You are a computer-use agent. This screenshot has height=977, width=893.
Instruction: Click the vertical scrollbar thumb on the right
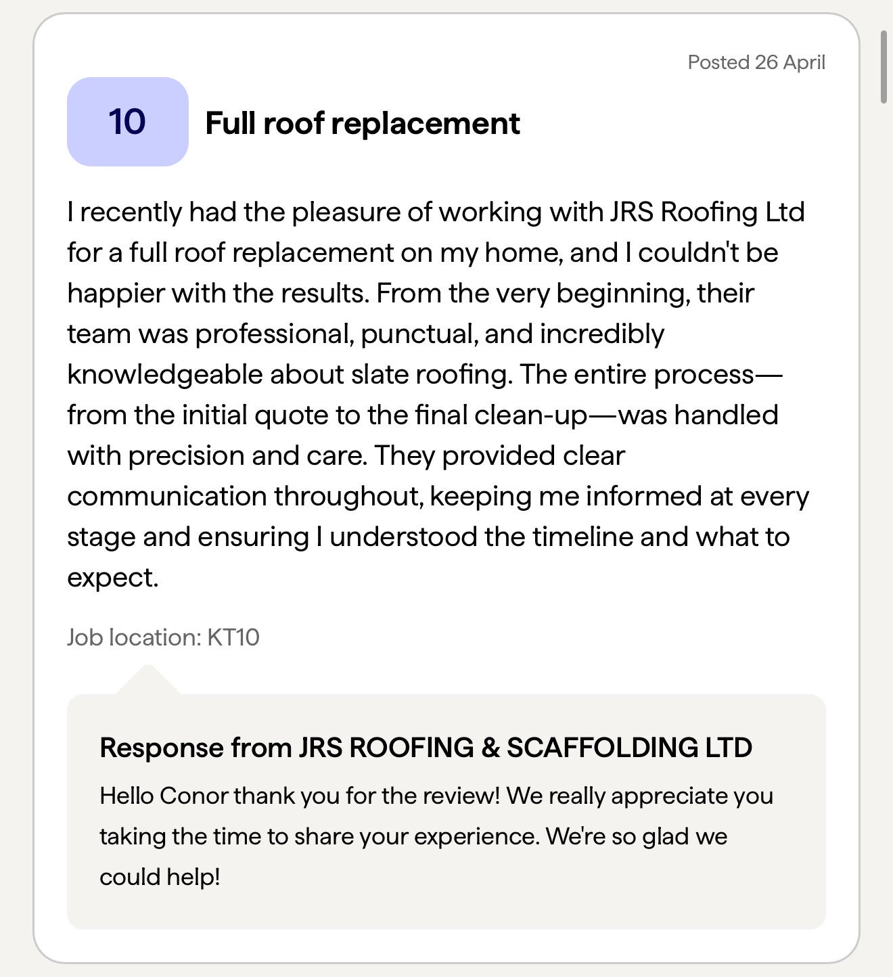point(883,66)
